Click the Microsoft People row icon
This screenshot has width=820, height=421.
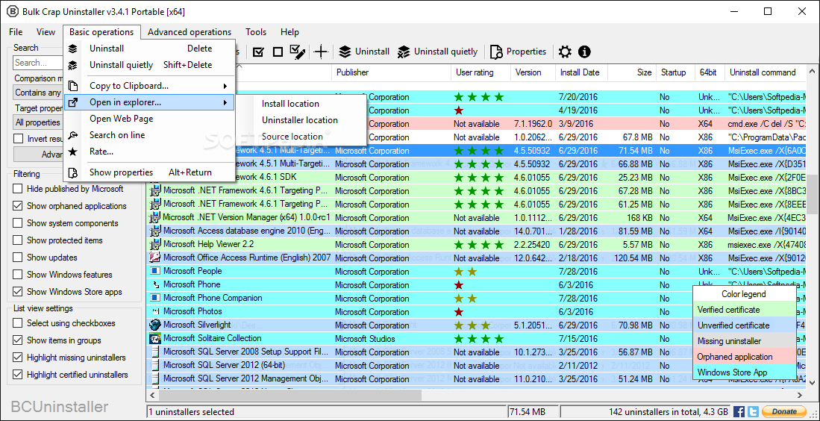pyautogui.click(x=154, y=271)
